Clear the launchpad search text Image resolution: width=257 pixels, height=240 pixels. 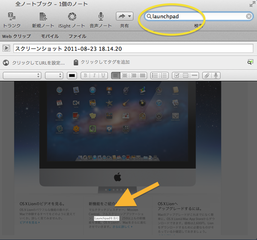click(249, 16)
